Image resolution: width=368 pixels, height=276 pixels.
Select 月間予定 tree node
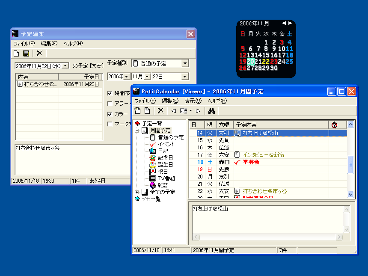160,130
